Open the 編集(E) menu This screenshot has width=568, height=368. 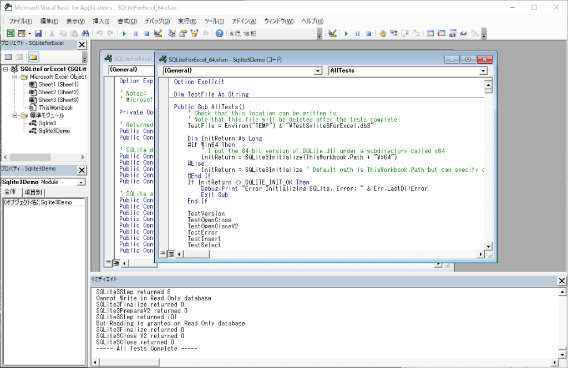coord(49,21)
